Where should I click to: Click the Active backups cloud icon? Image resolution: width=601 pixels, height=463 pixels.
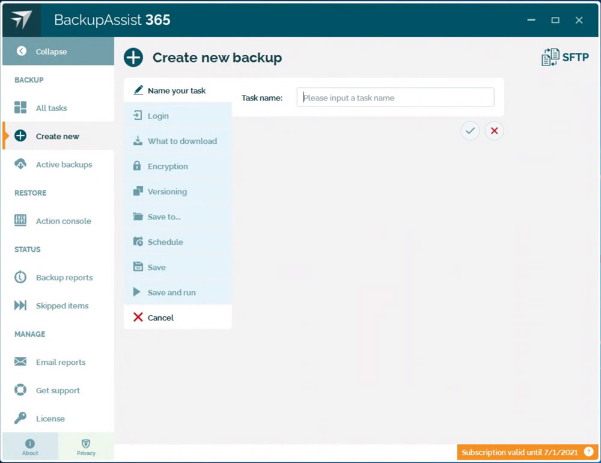click(20, 164)
